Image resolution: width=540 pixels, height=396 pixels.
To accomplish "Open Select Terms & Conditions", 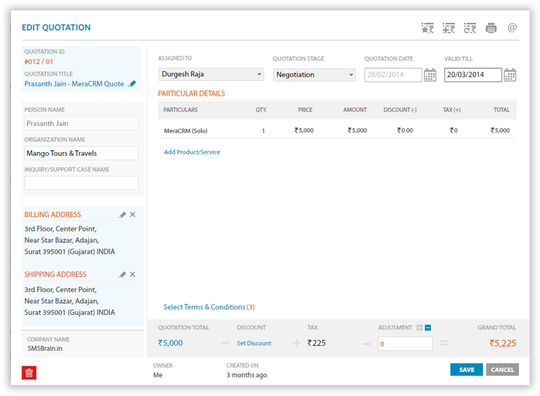I will click(x=209, y=307).
